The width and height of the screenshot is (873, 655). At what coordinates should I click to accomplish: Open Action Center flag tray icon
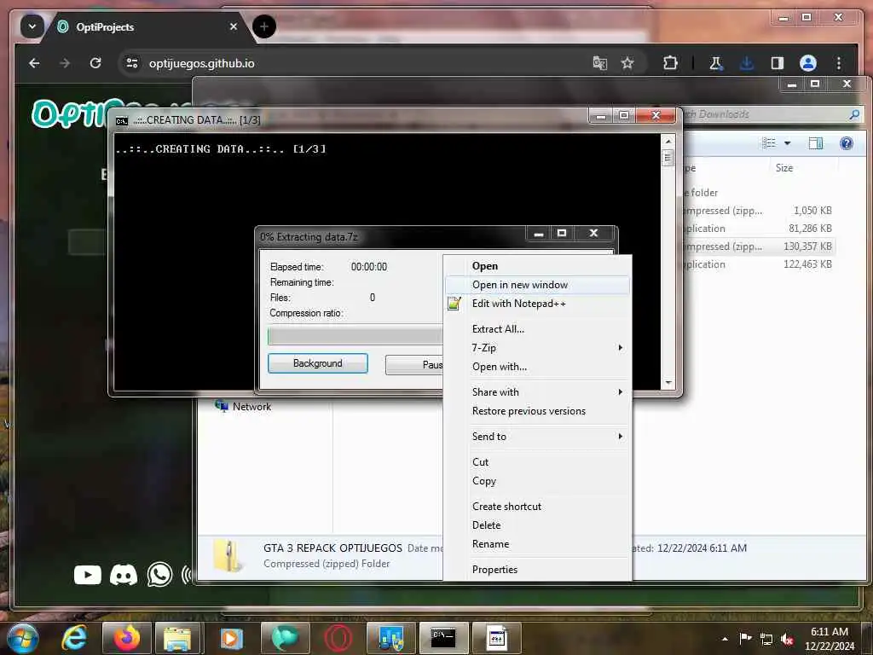(745, 639)
